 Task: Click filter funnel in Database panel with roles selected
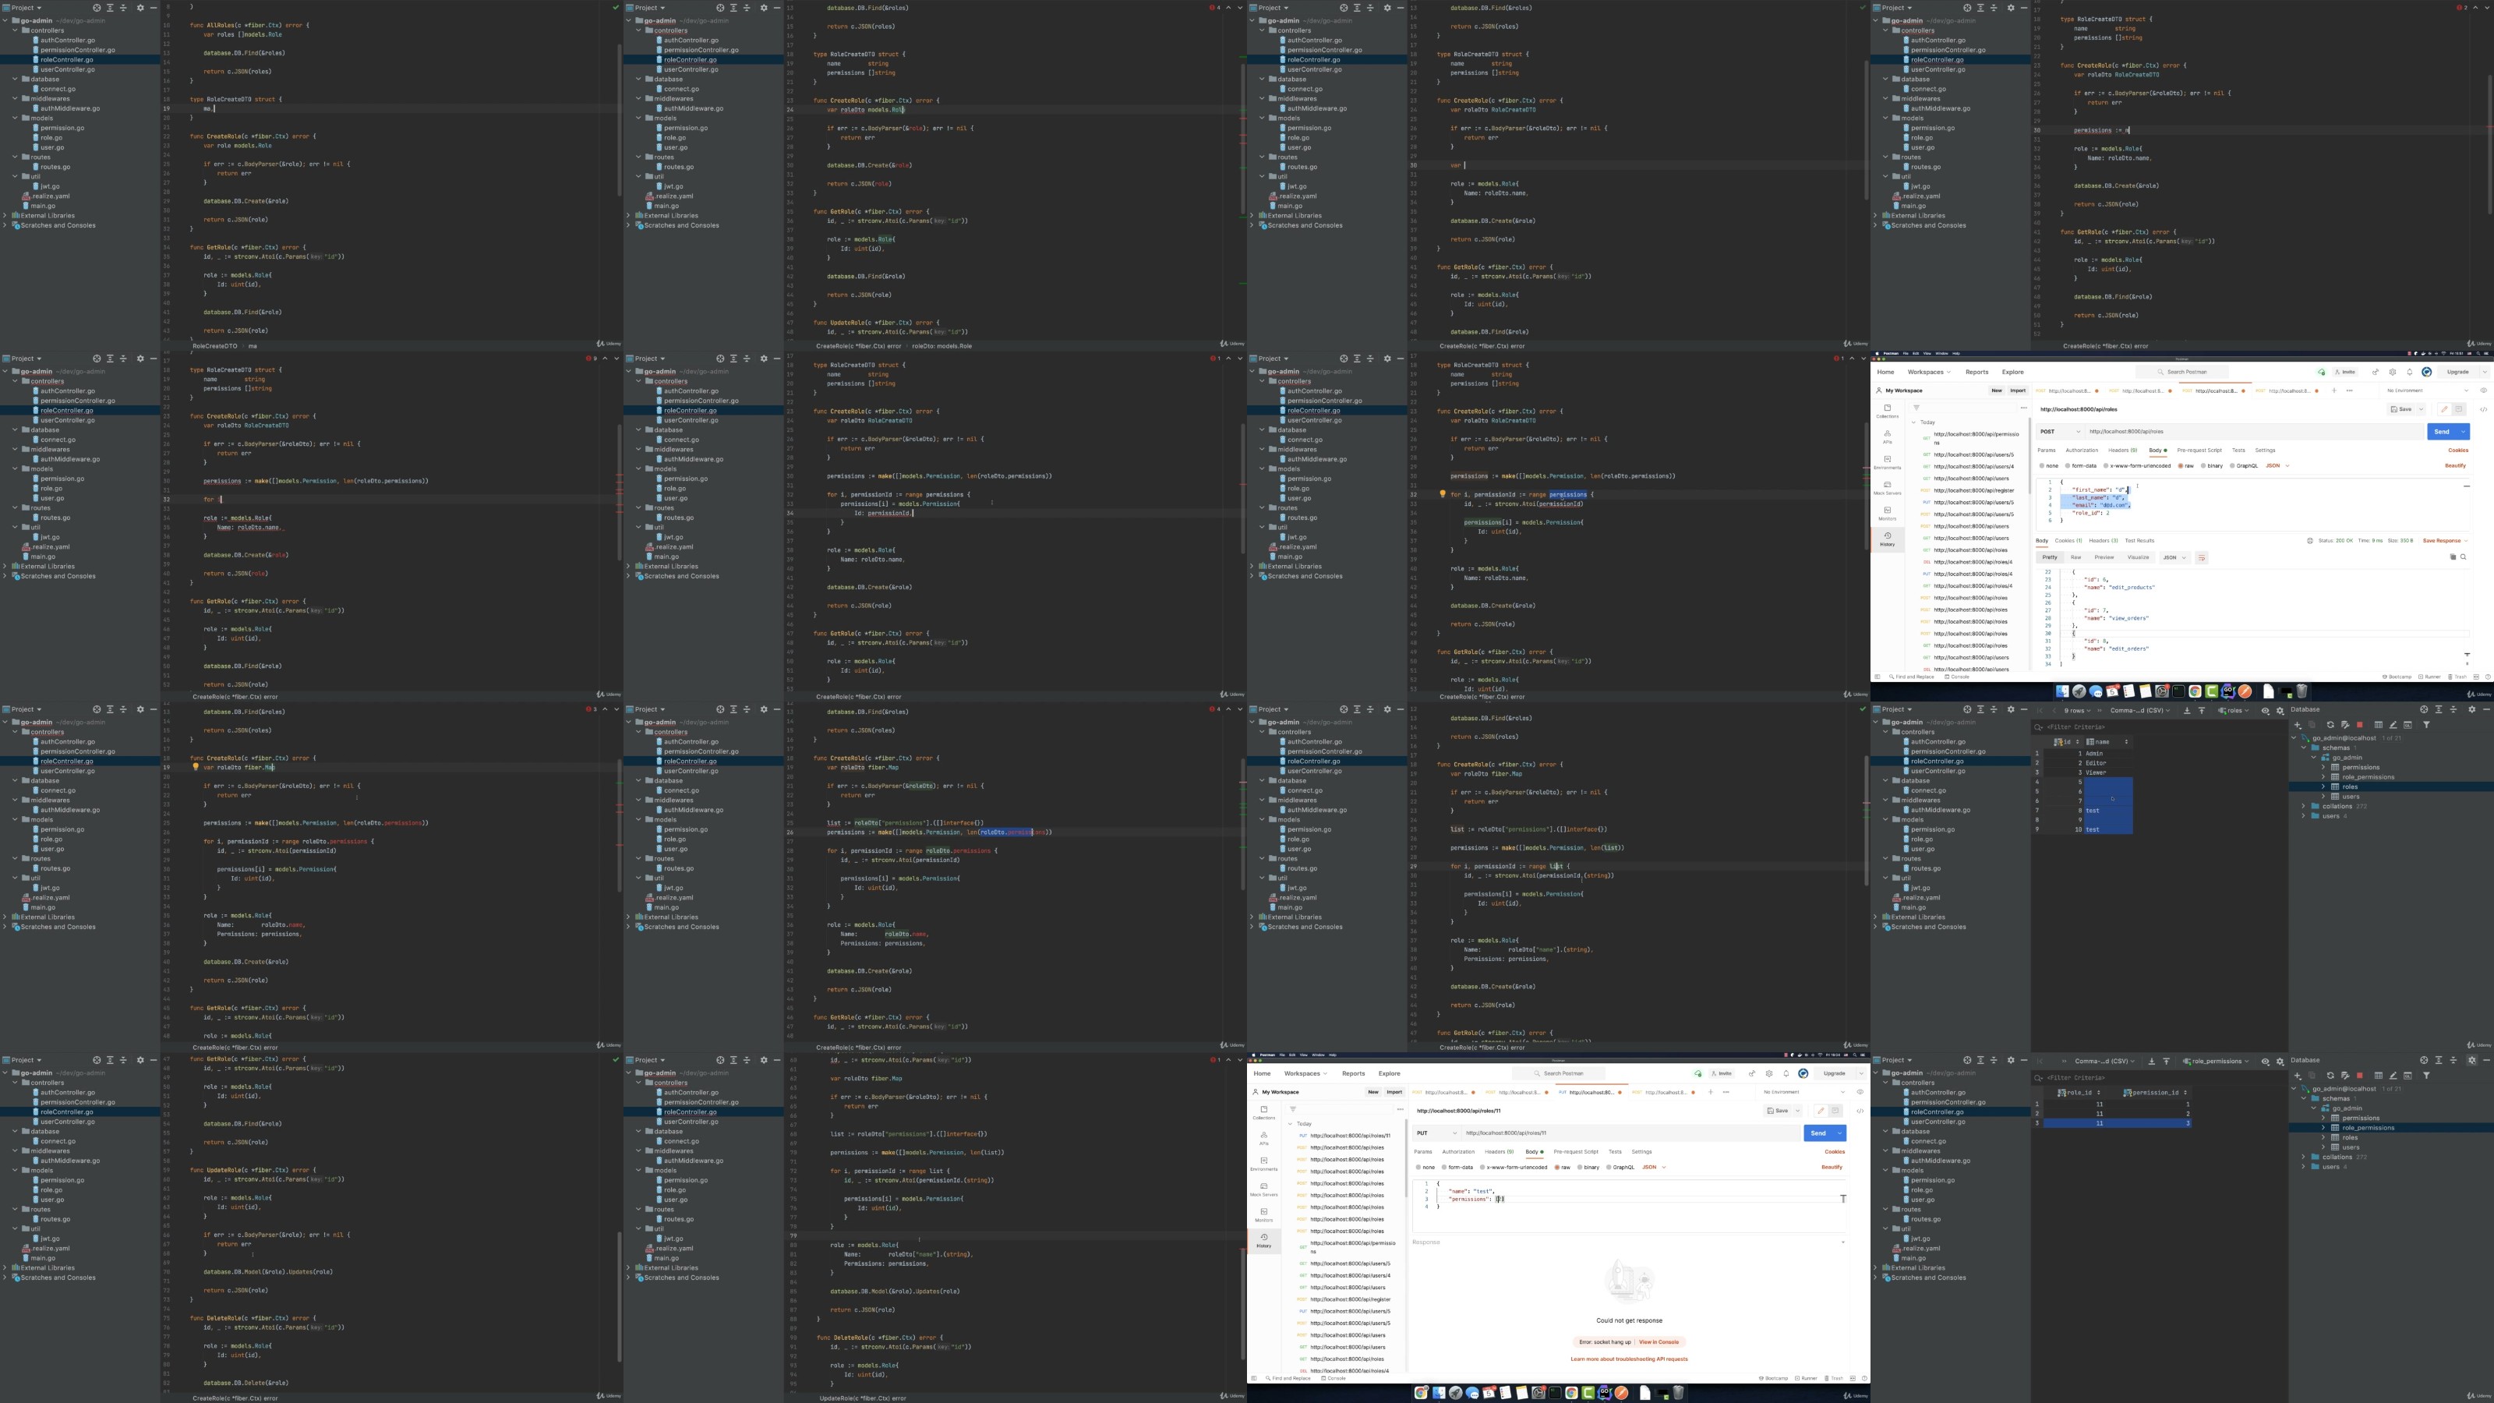[x=2426, y=724]
